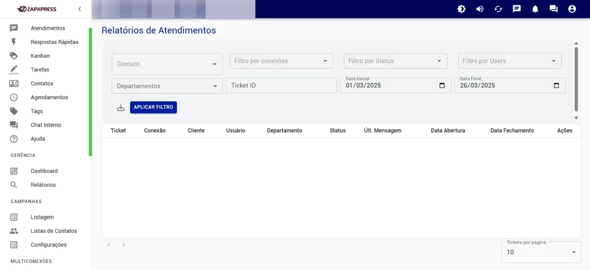Screen dimensions: 590x270
Task: Click the green sidebar scrollbar
Action: [90, 92]
